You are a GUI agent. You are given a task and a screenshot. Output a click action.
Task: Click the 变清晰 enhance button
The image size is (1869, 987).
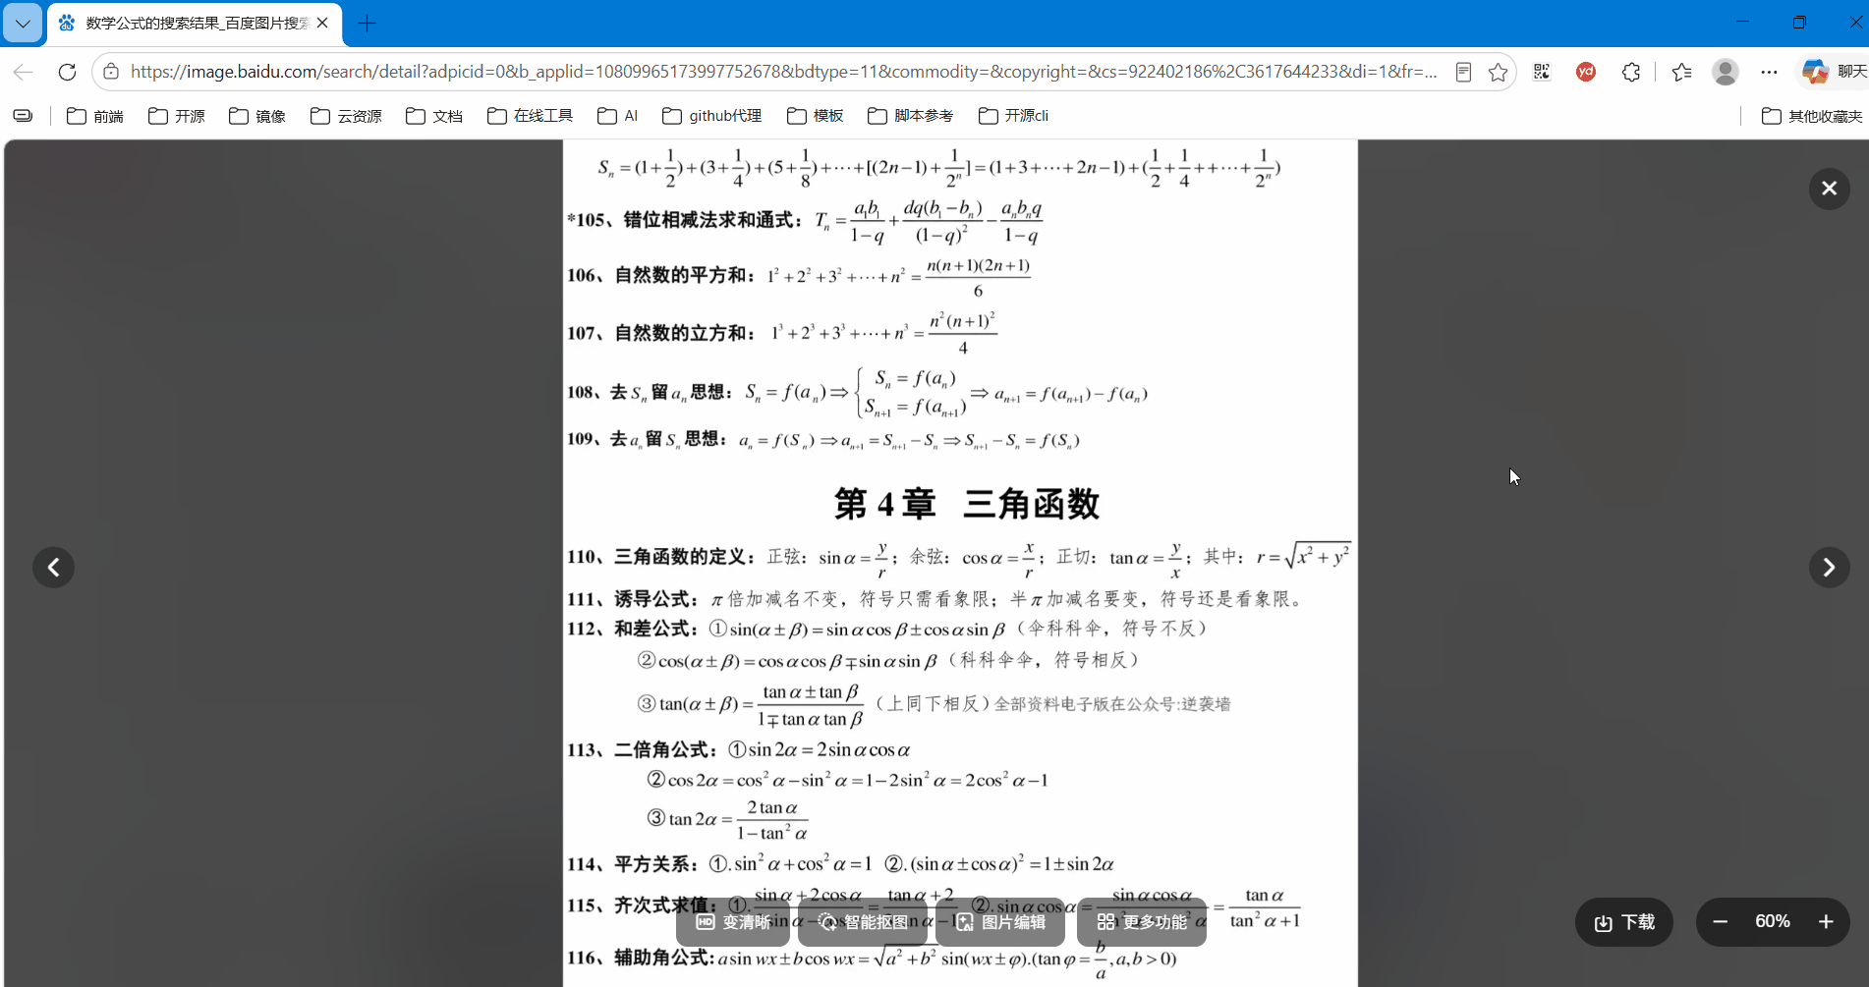click(733, 922)
